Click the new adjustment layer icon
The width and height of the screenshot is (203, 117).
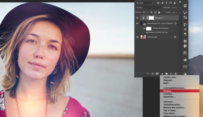click(162, 74)
